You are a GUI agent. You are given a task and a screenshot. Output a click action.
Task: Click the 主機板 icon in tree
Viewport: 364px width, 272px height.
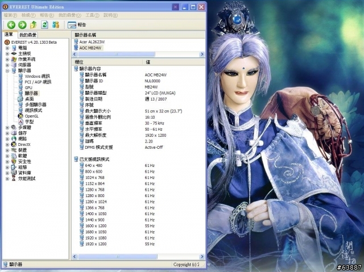point(14,53)
